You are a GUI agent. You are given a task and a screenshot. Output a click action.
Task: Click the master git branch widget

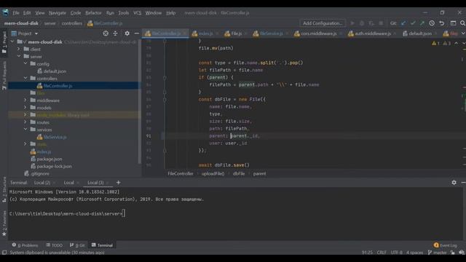(x=437, y=253)
